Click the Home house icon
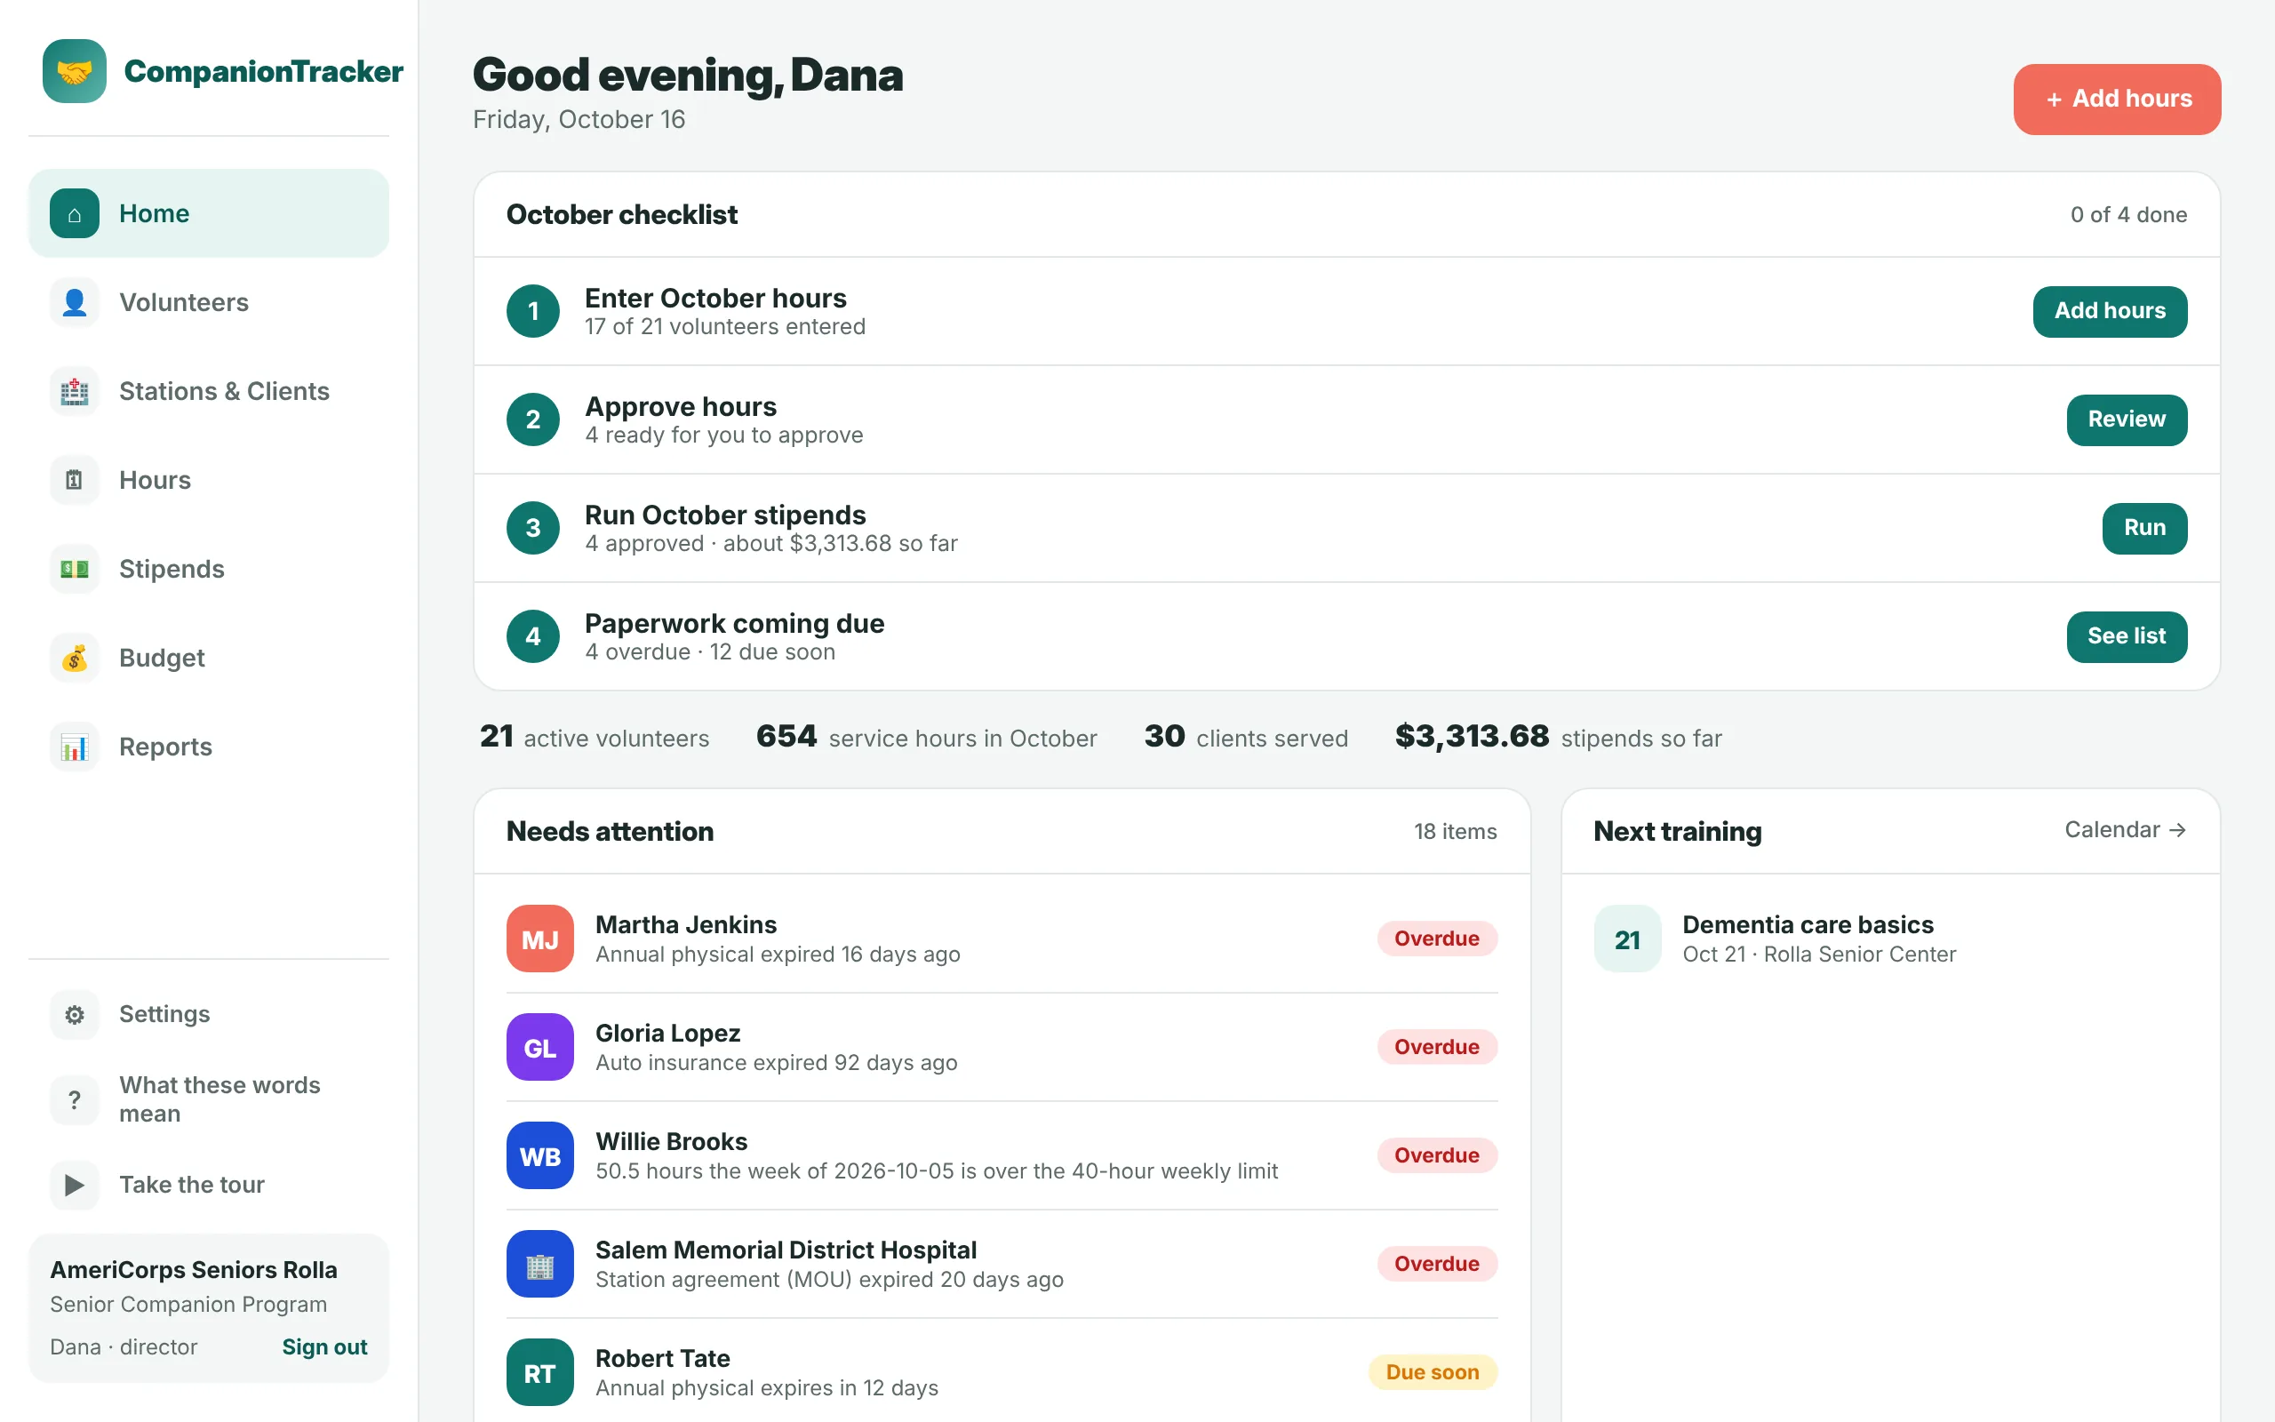The image size is (2275, 1422). pos(75,213)
